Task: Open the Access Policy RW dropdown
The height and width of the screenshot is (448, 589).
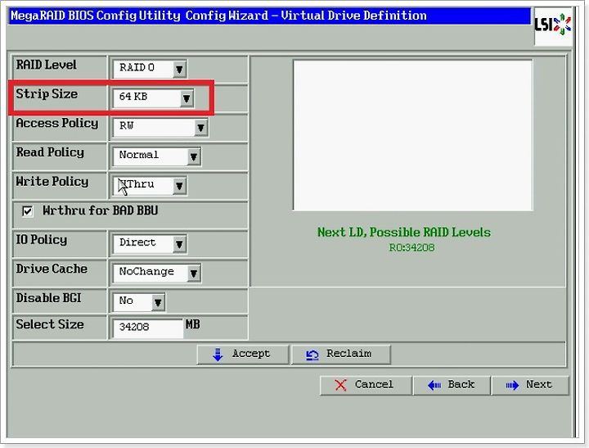Action: click(160, 127)
